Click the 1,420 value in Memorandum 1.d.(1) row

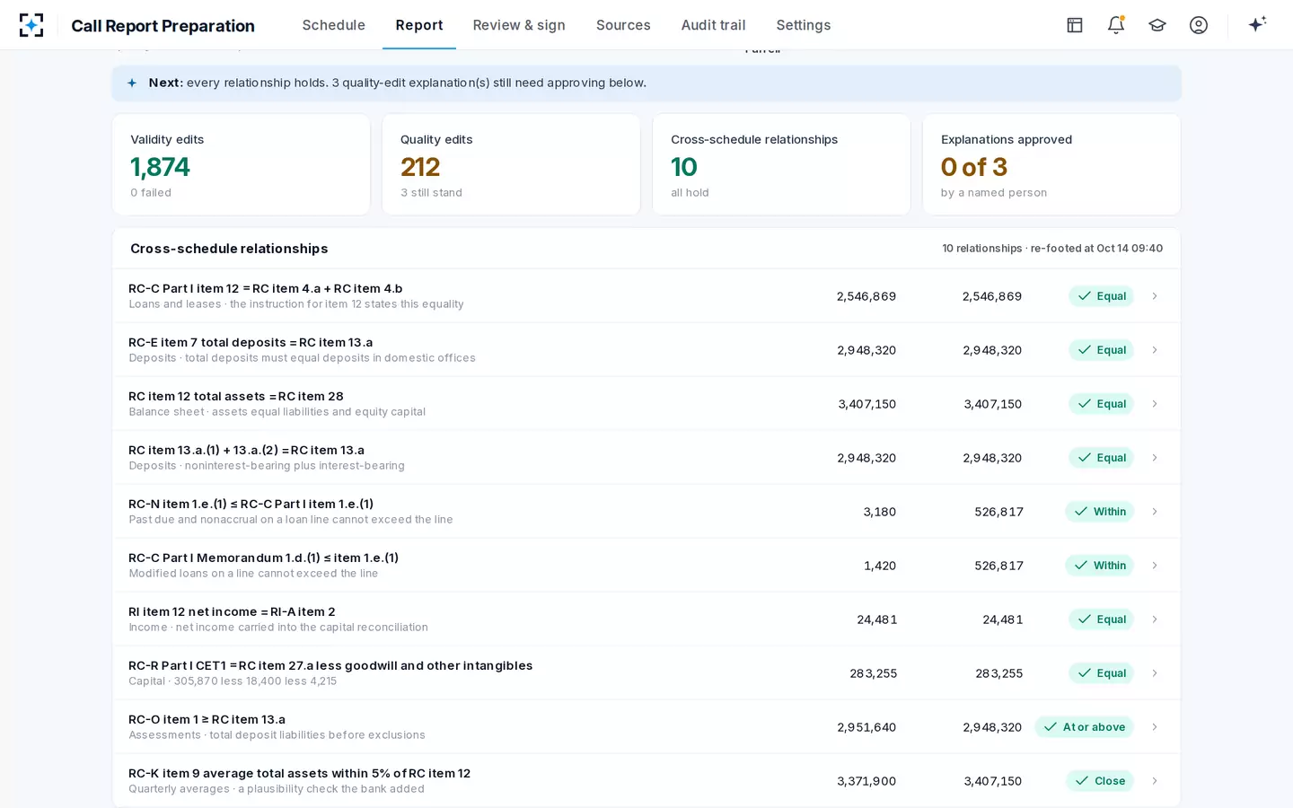coord(880,566)
